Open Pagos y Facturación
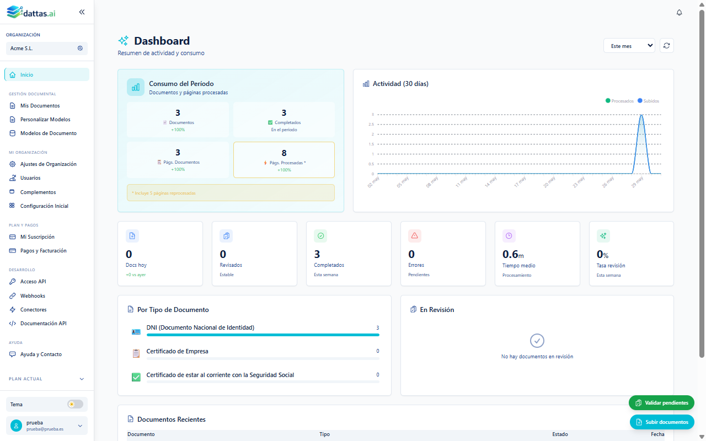The height and width of the screenshot is (441, 706). point(47,250)
